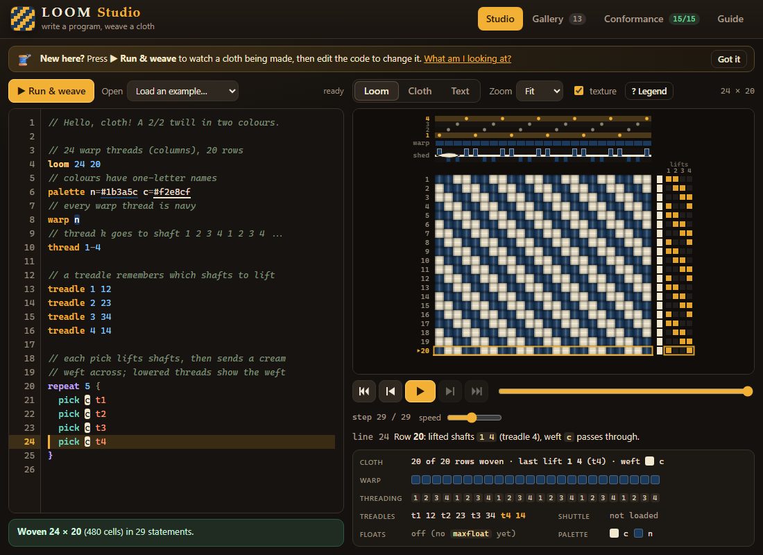Click the 't2 23' treadle entry
This screenshot has width=763, height=555.
[x=453, y=515]
